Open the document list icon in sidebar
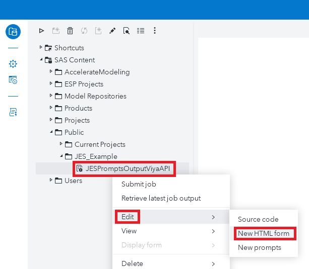 [x=13, y=112]
